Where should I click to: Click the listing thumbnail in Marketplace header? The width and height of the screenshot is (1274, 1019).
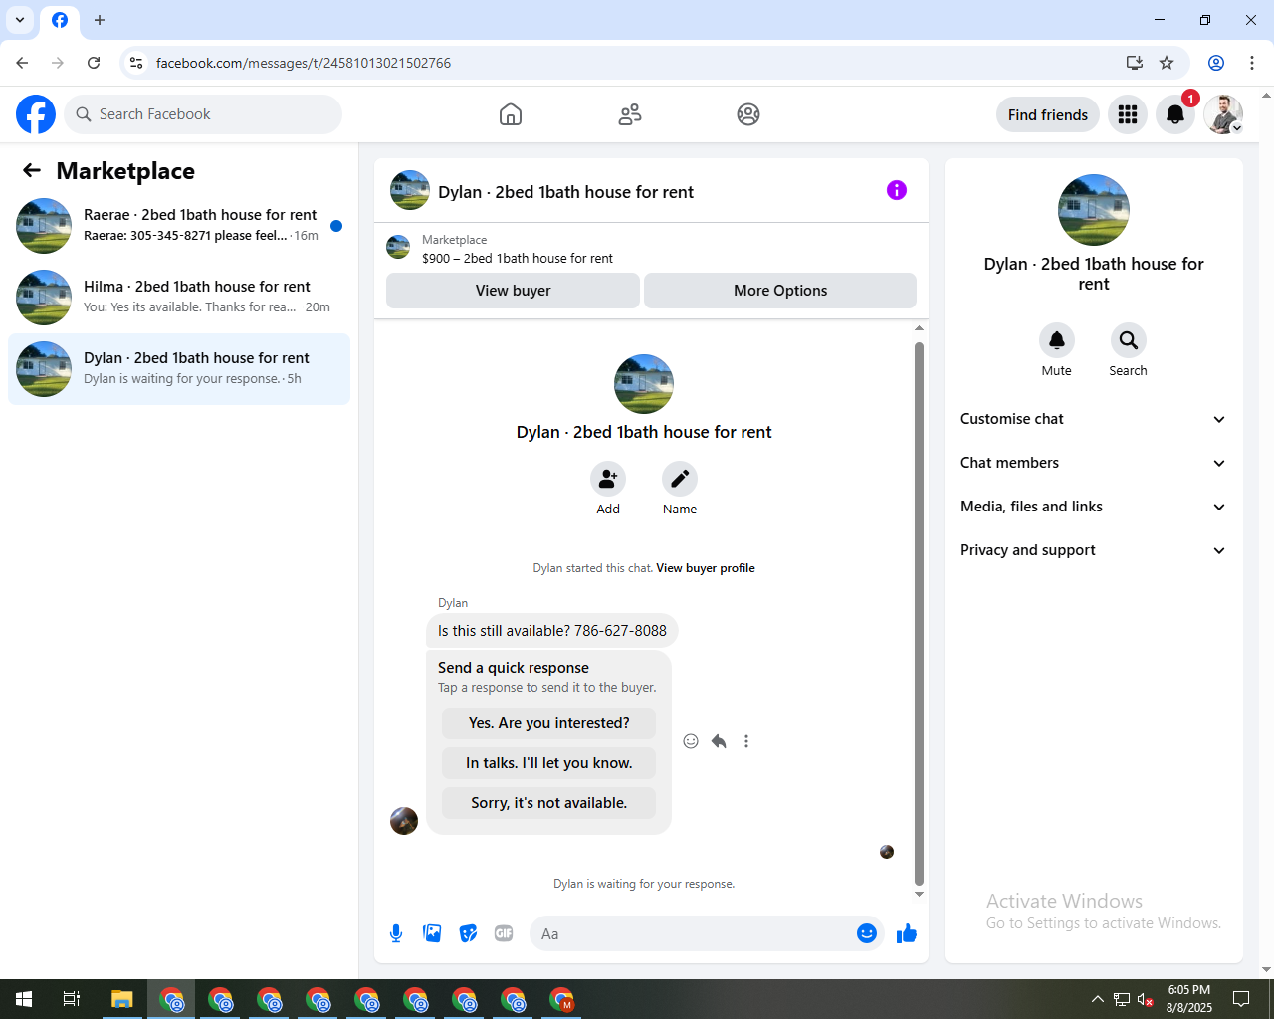click(398, 247)
